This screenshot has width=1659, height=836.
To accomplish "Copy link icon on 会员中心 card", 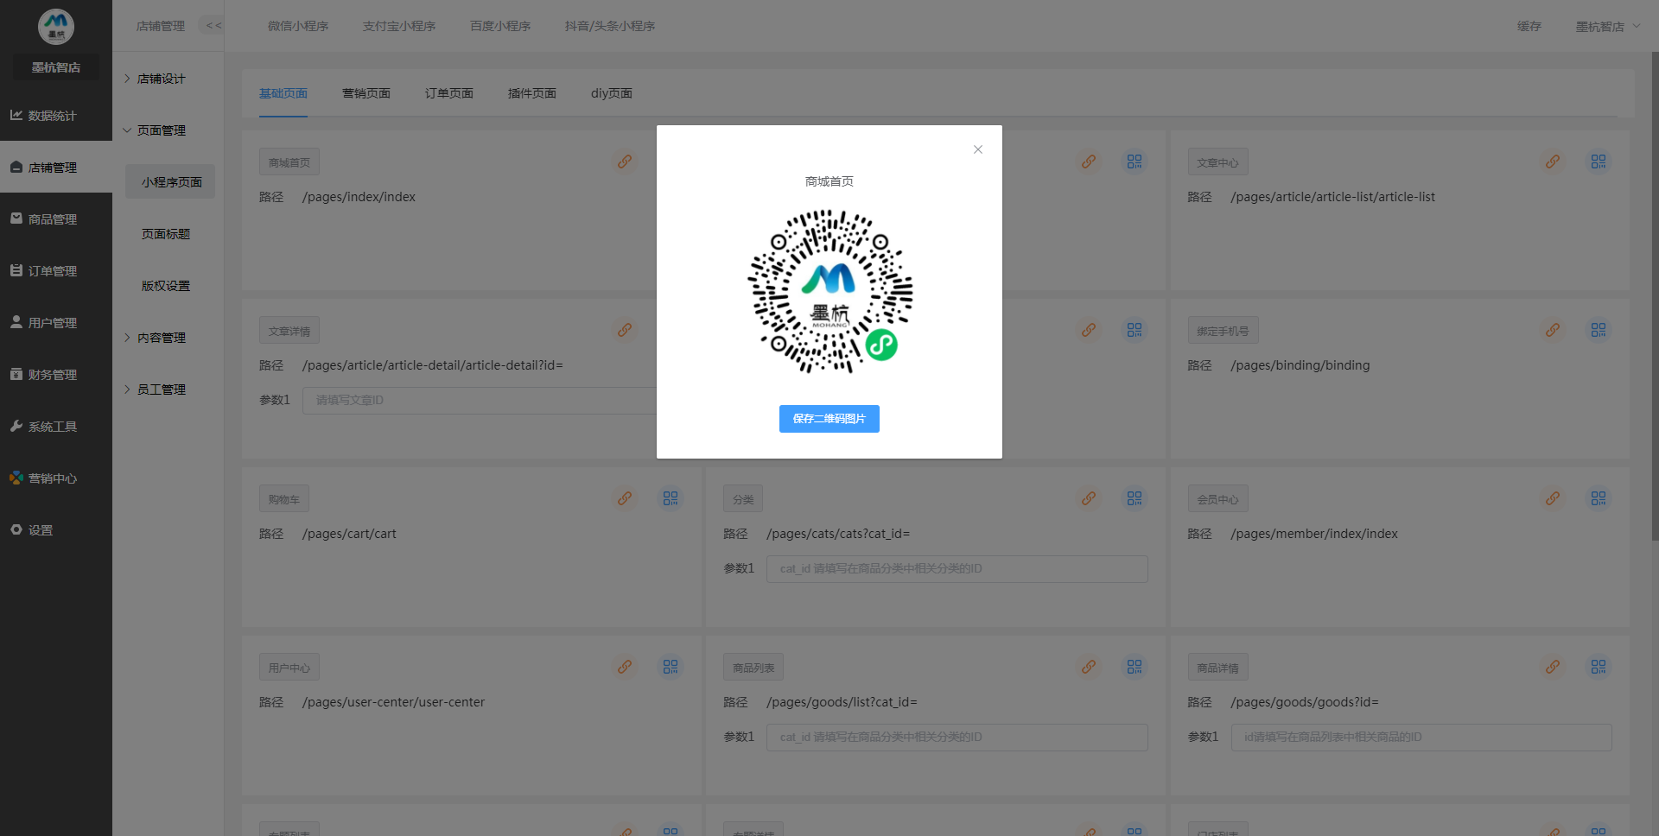I will pos(1553,498).
